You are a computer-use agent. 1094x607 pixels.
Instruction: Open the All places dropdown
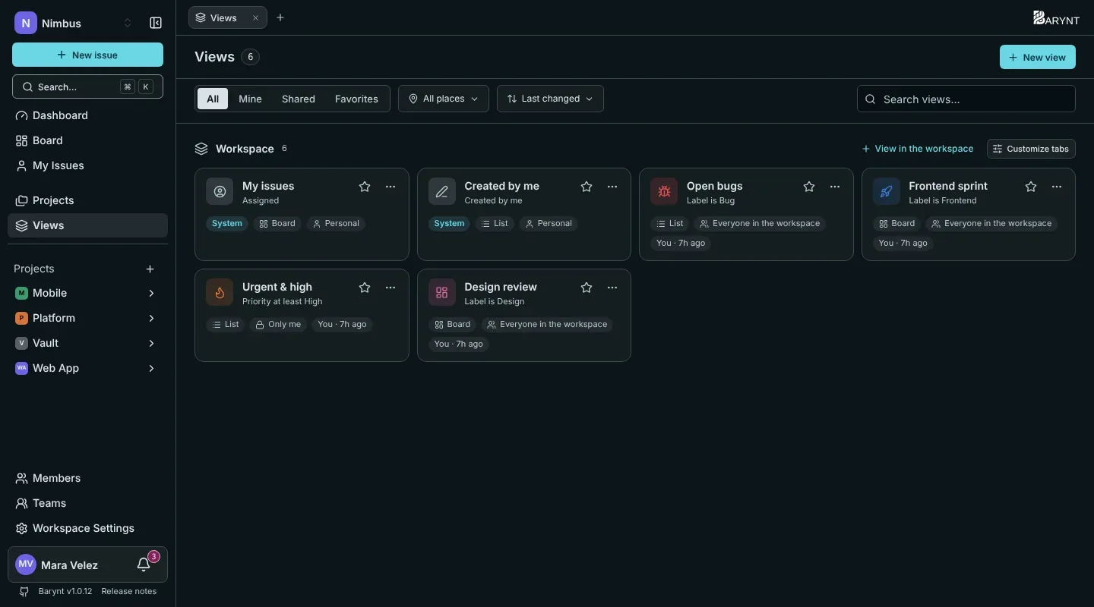pyautogui.click(x=444, y=99)
